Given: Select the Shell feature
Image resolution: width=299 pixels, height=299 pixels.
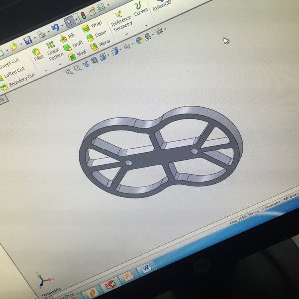Looking at the screenshot, I should coord(77,55).
